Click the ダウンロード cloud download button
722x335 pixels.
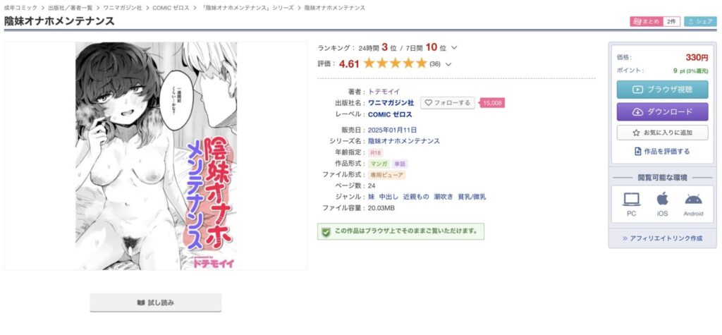point(662,111)
